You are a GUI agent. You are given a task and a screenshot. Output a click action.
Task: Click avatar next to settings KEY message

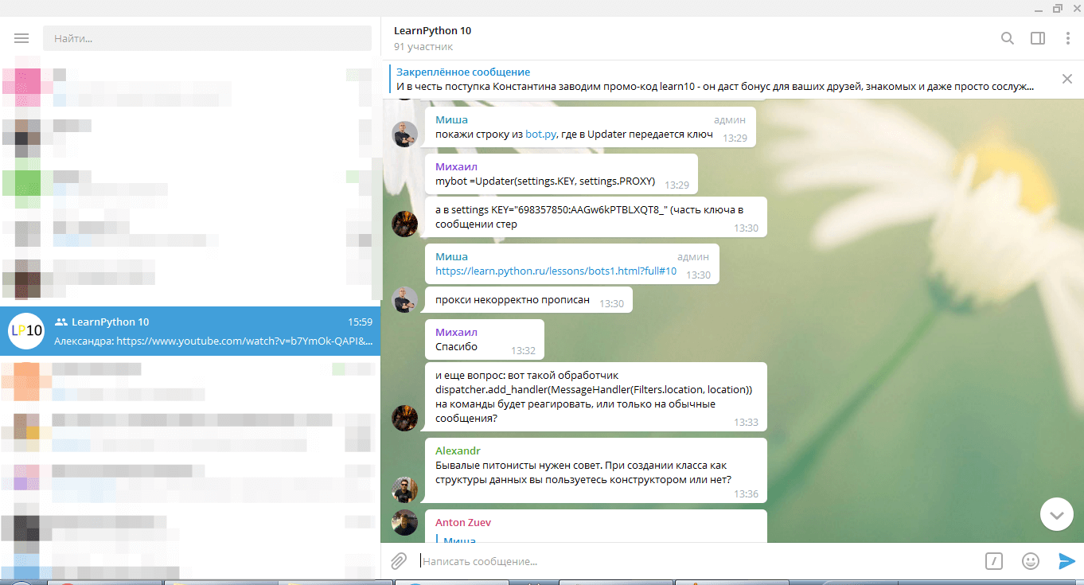click(x=405, y=224)
